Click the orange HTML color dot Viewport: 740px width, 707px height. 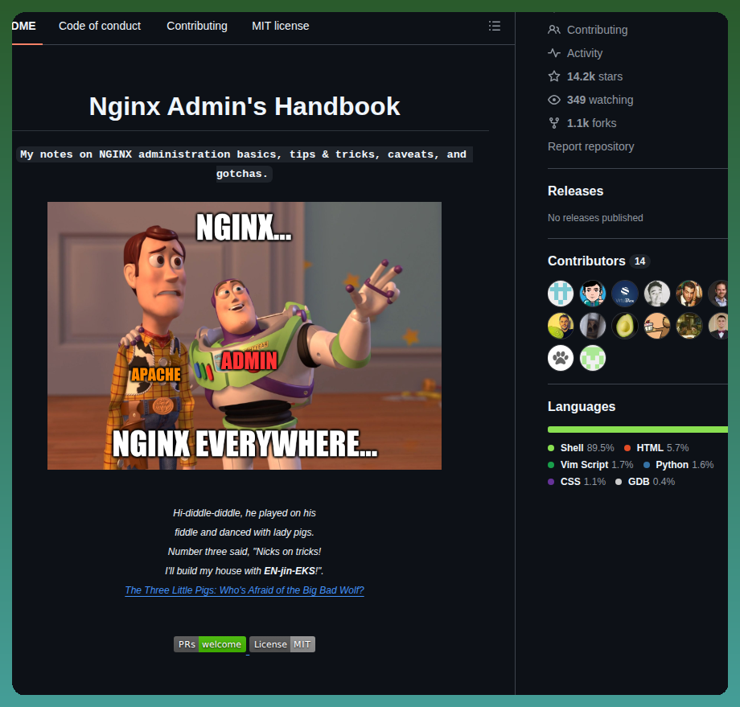pos(627,448)
